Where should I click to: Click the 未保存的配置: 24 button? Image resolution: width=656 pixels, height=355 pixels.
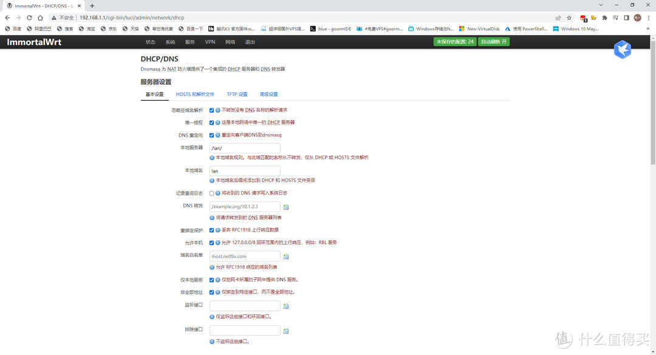coord(454,42)
